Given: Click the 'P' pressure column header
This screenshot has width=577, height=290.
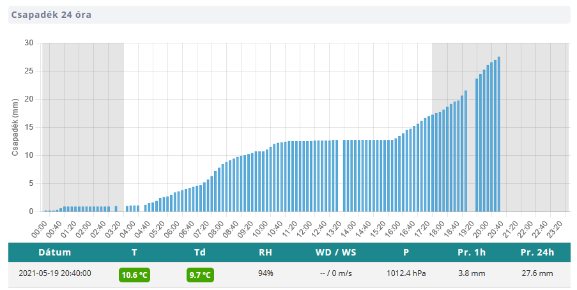Looking at the screenshot, I should (406, 252).
